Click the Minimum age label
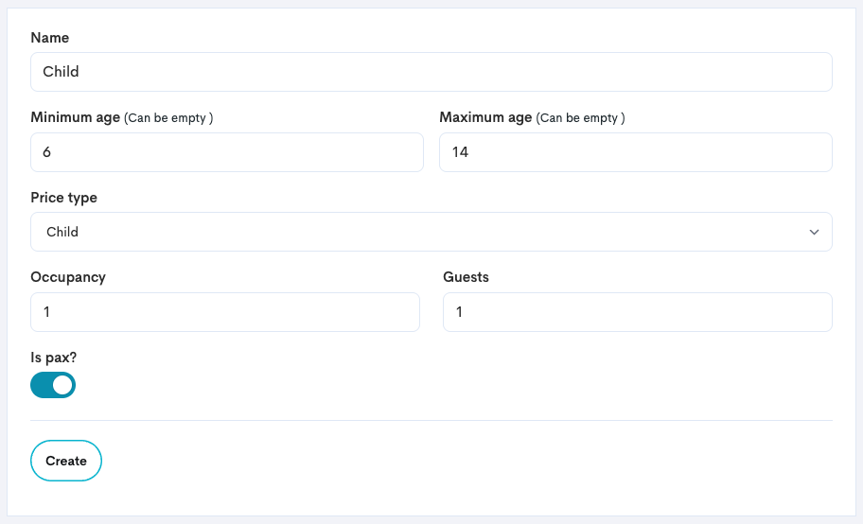863x524 pixels. pyautogui.click(x=76, y=117)
